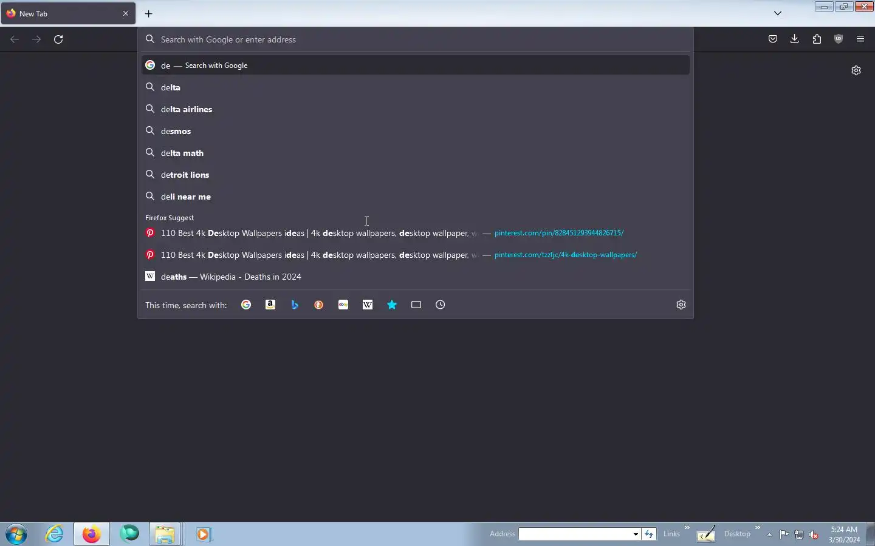Open the pen and notepad taskbar shortcut
Screen dimensions: 875x546
(705, 534)
